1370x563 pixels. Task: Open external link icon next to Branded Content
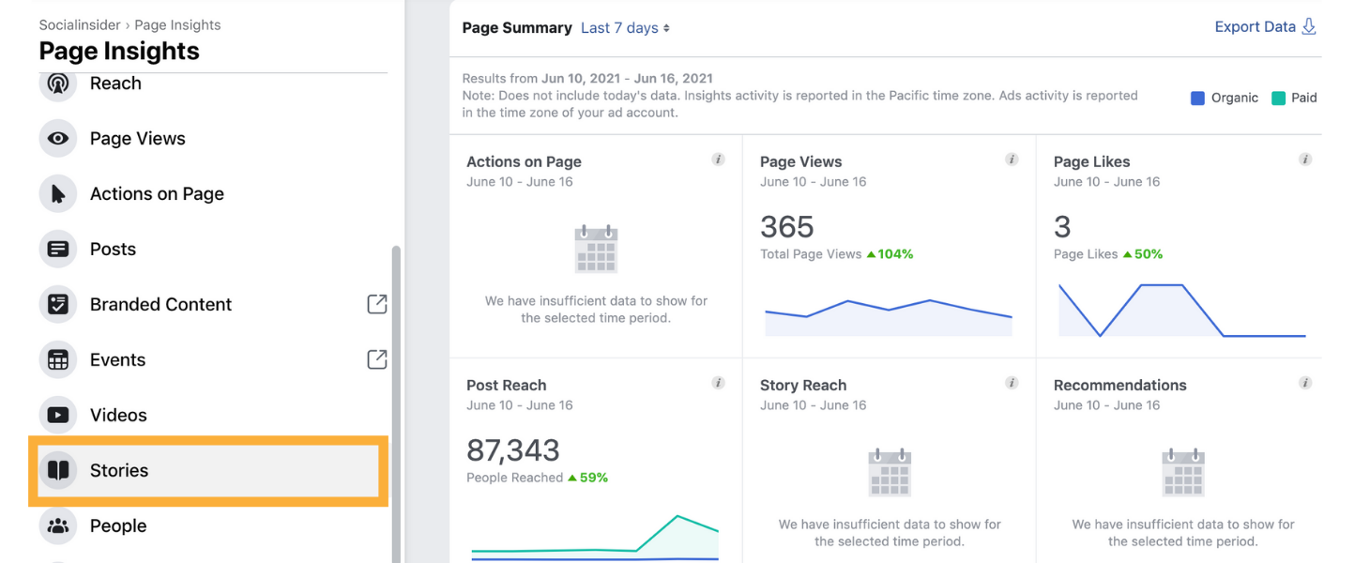pyautogui.click(x=376, y=304)
